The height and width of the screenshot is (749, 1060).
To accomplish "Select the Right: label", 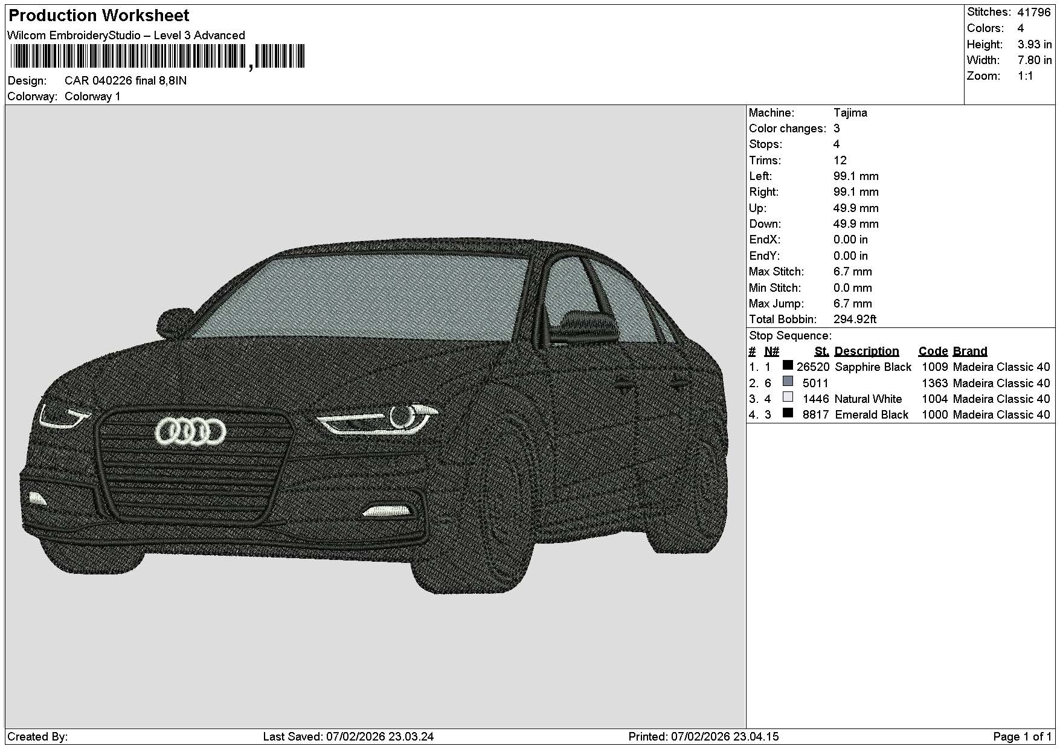I will [764, 192].
